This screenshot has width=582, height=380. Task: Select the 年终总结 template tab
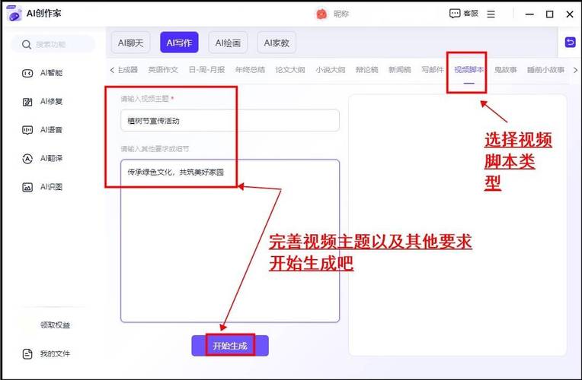coord(250,70)
